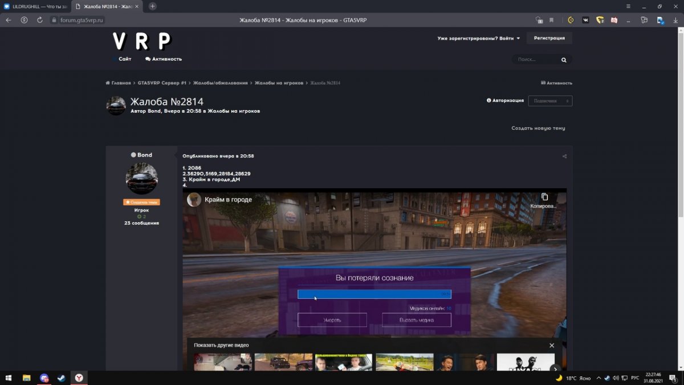Expand hidden system tray icons
This screenshot has width=684, height=385.
point(598,378)
